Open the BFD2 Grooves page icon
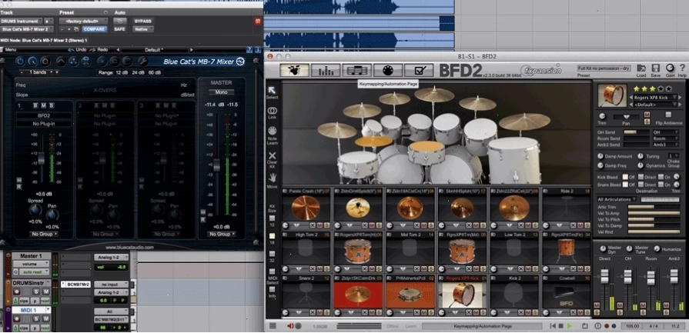689x333 pixels. [x=356, y=70]
